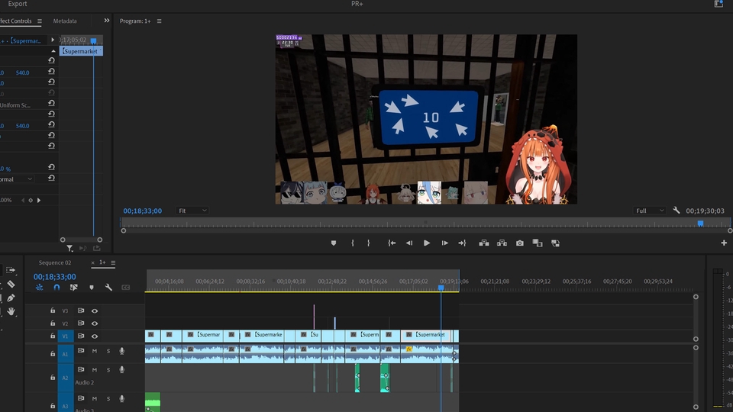This screenshot has height=412, width=733.
Task: Toggle the Proxies button in transport bar
Action: [555, 243]
